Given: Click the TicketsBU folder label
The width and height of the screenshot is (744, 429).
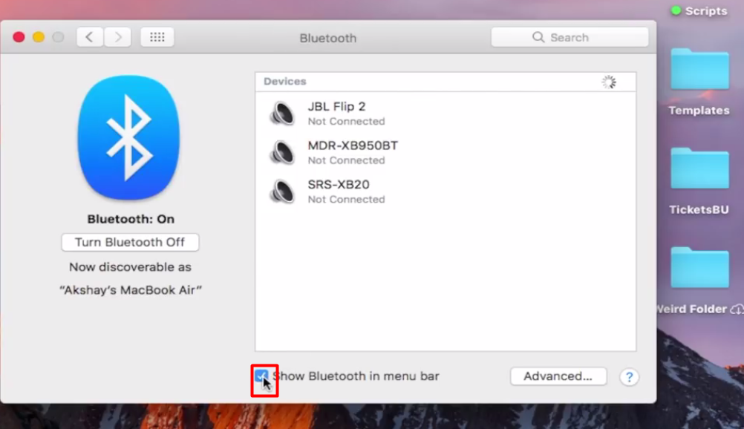Looking at the screenshot, I should click(x=699, y=210).
